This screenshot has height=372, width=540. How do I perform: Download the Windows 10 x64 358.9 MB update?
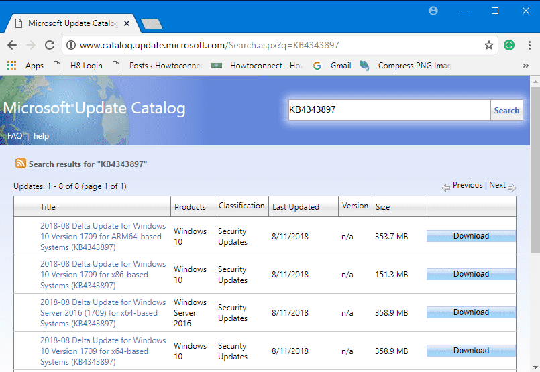[x=471, y=351]
